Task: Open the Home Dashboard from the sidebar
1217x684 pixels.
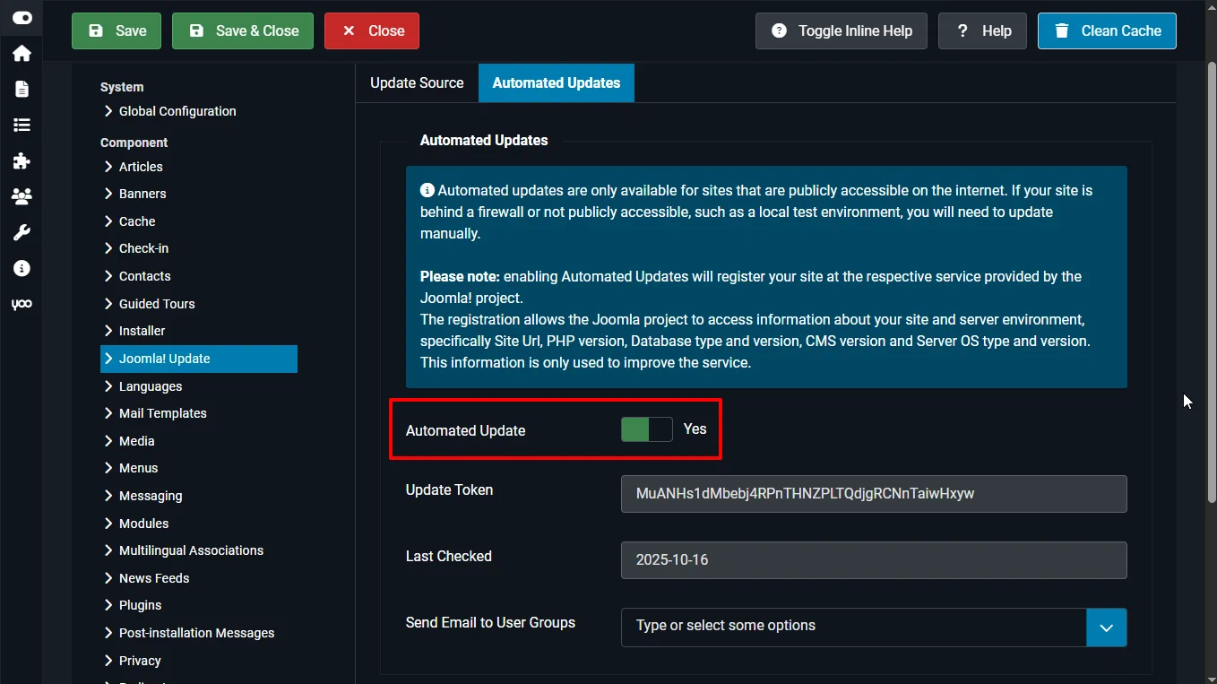Action: 22,53
